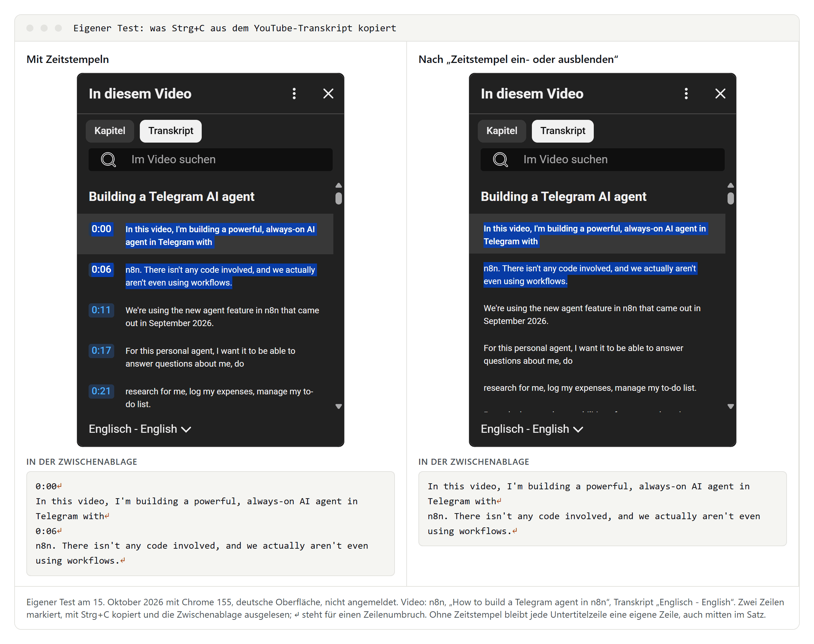Click the scroll-up arrow of the left transcript scrollbar
This screenshot has height=644, width=814.
338,185
